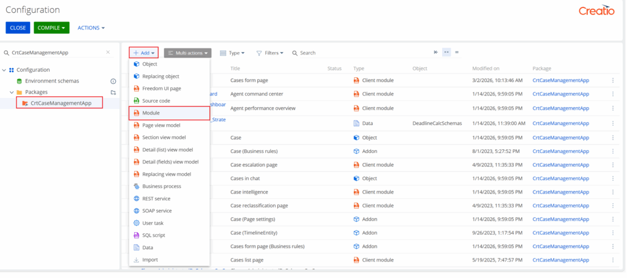Open the Compile dropdown
627x278 pixels.
pos(51,28)
